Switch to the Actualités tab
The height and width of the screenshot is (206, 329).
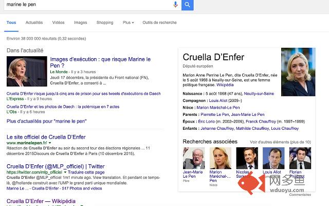point(34,23)
